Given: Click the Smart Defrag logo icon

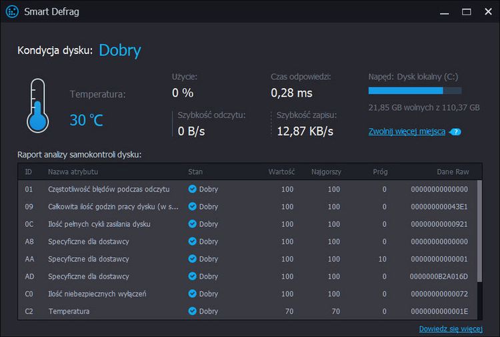Looking at the screenshot, I should (11, 12).
